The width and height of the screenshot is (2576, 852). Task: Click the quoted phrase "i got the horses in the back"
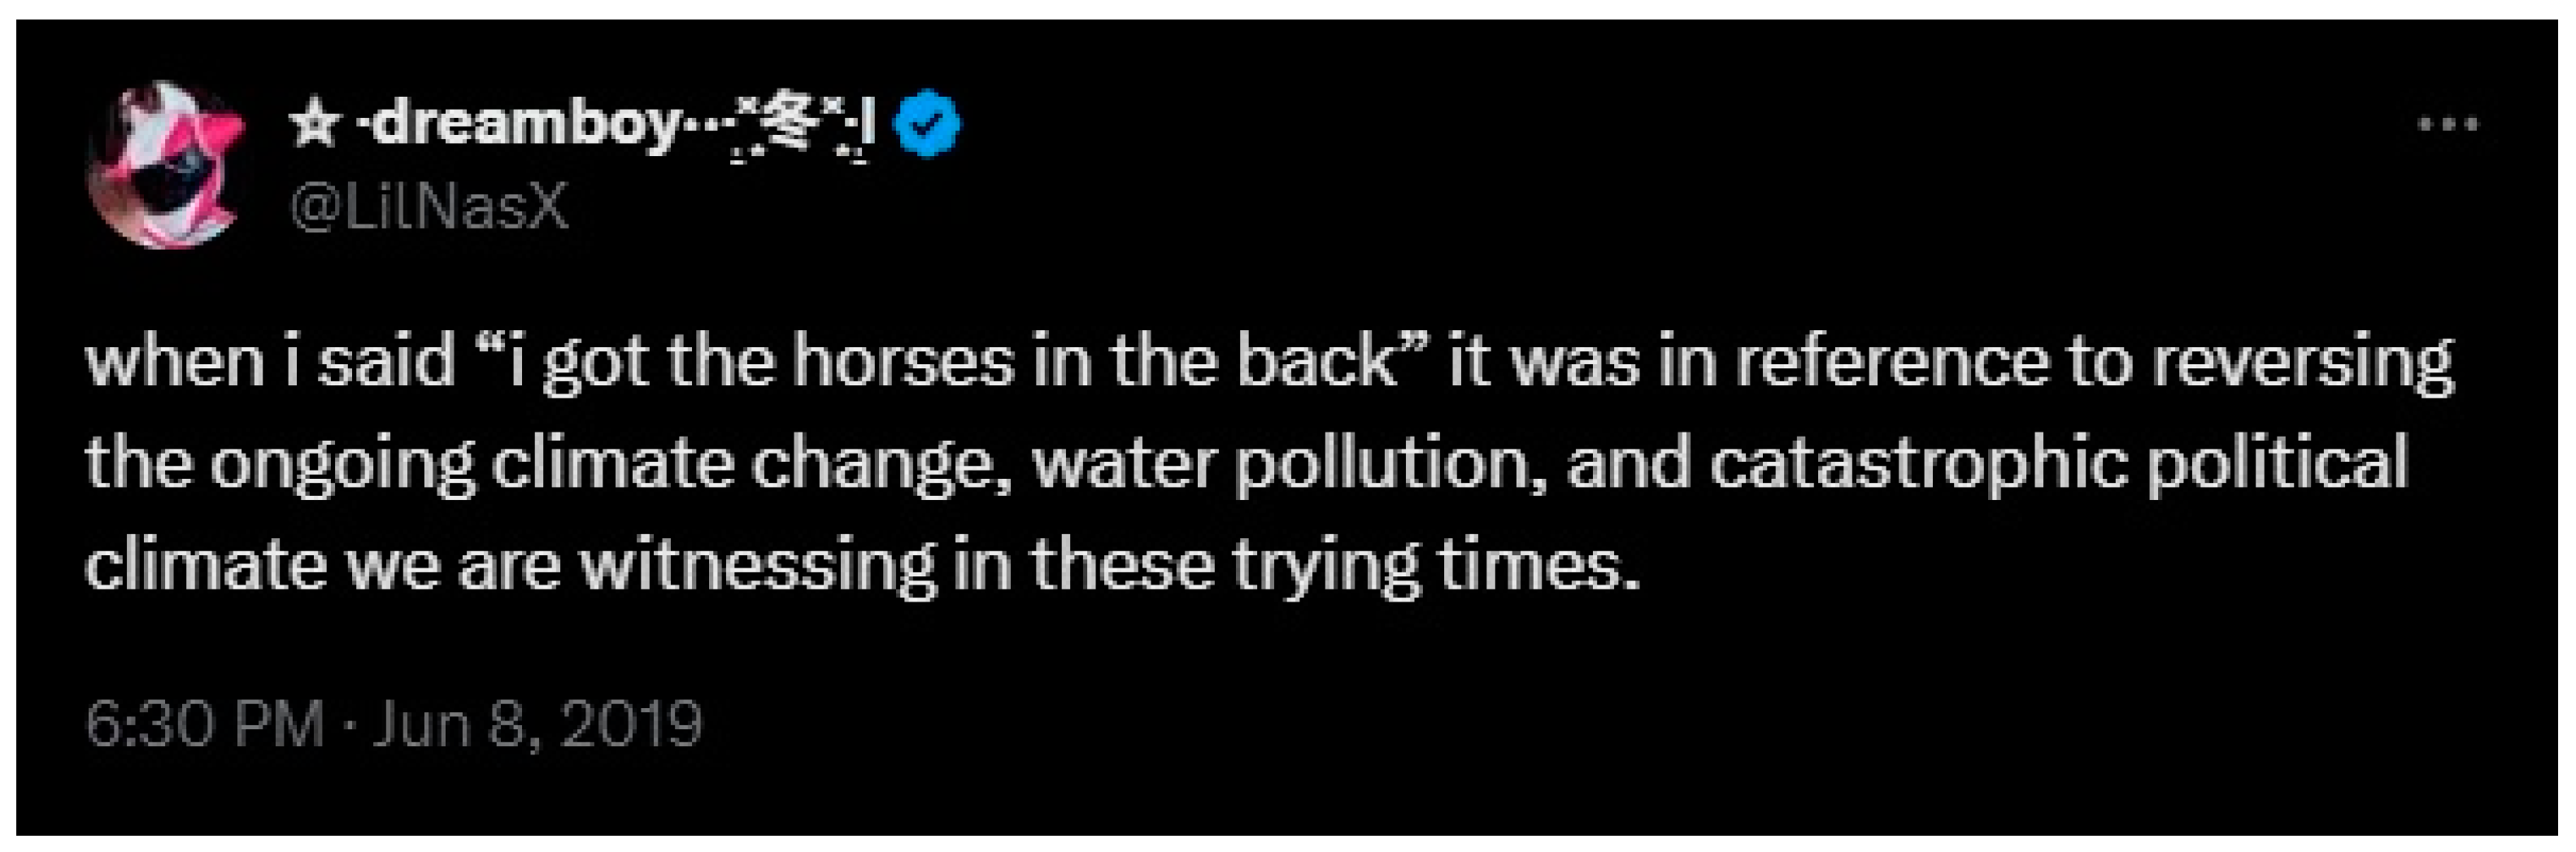pyautogui.click(x=950, y=362)
